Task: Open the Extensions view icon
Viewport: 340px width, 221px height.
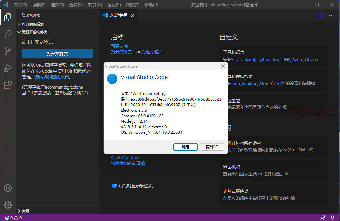Action: (x=8, y=85)
